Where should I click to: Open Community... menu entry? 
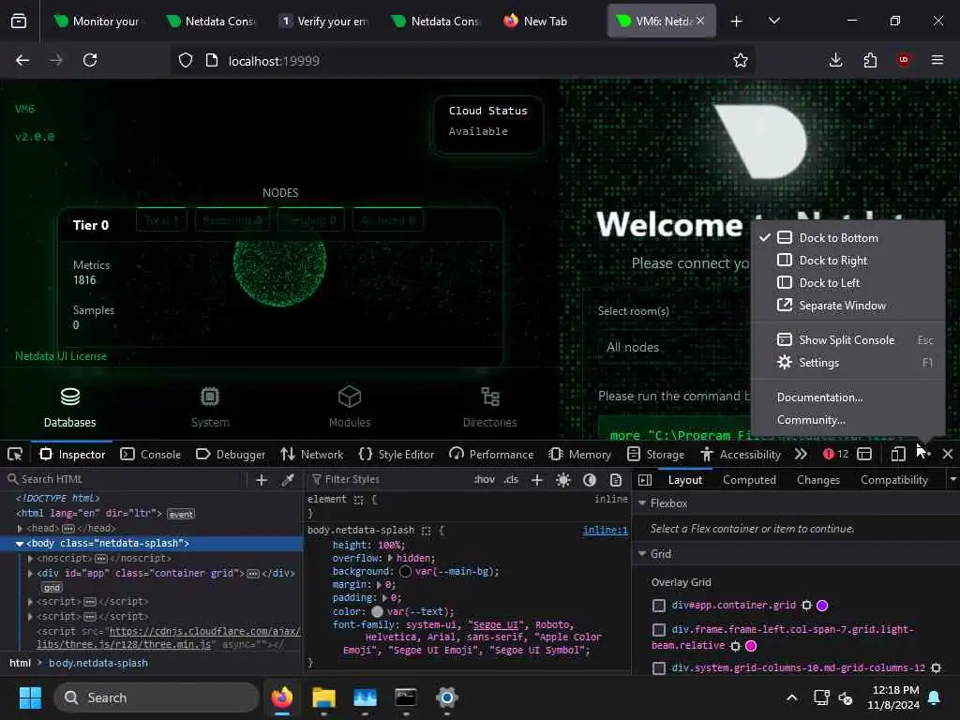pyautogui.click(x=847, y=420)
